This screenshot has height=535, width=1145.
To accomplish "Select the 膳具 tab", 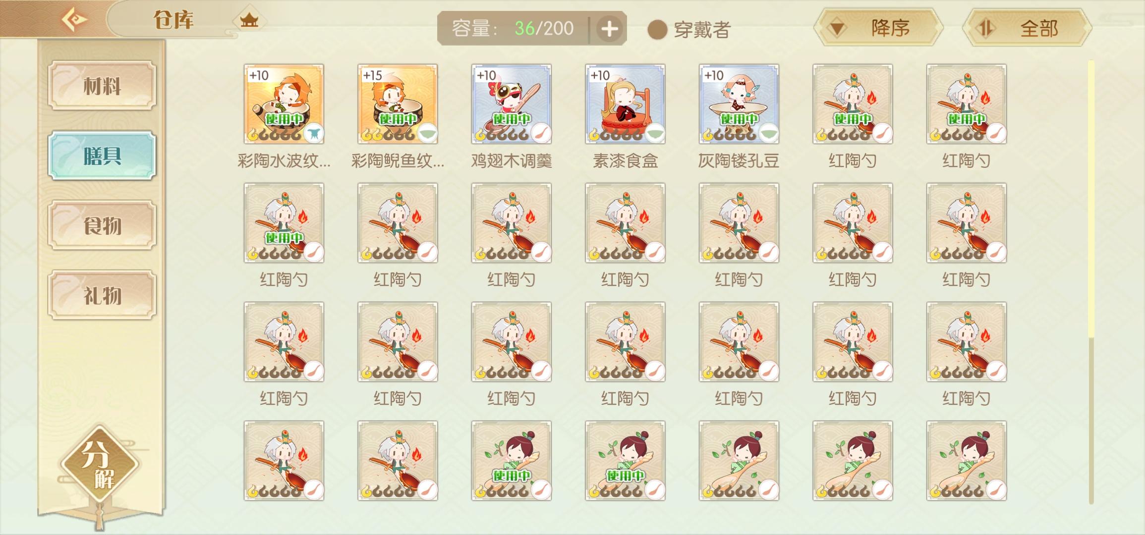I will tap(102, 156).
